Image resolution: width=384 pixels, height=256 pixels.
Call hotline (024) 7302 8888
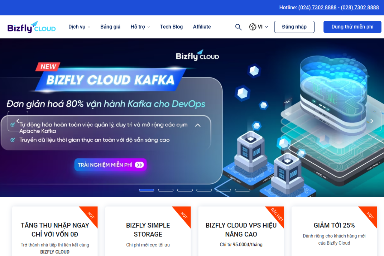[x=317, y=8]
